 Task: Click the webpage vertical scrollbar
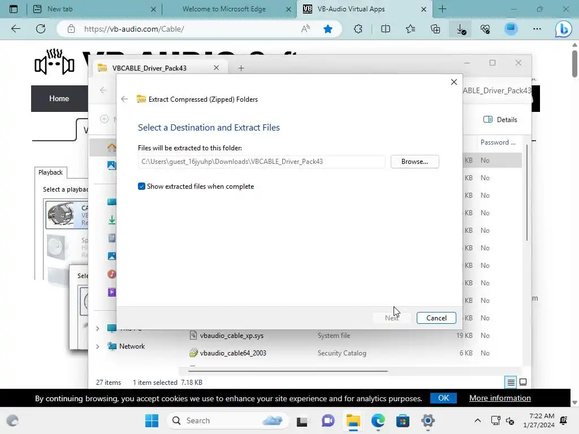pos(574,64)
